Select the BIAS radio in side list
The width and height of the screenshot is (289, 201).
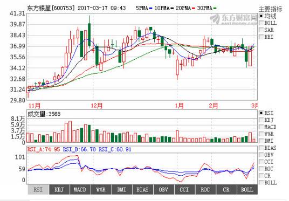tap(261, 148)
